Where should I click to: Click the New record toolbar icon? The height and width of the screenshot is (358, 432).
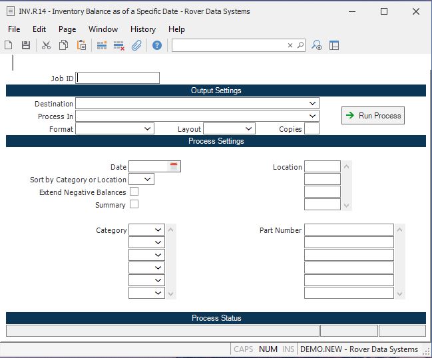(x=9, y=45)
